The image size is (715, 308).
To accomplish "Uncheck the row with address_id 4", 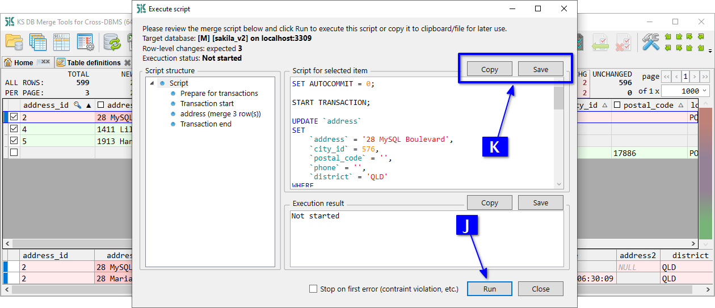I will coord(14,129).
